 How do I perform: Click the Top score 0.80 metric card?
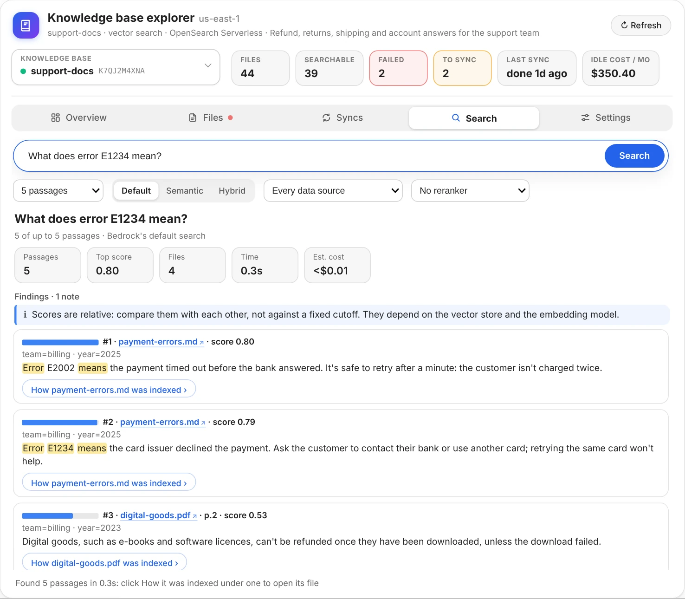[120, 265]
